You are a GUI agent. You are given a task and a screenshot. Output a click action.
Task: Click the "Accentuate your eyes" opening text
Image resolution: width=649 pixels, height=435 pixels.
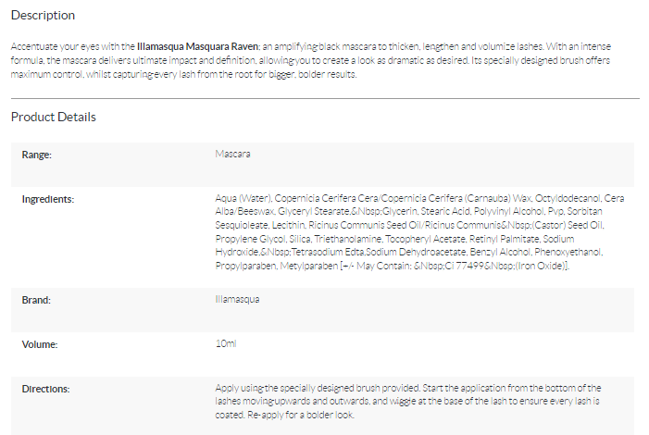point(56,44)
